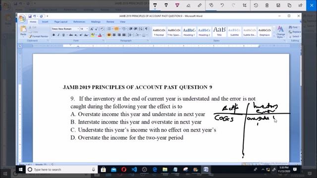
Task: Click Windows Start button
Action: click(21, 170)
